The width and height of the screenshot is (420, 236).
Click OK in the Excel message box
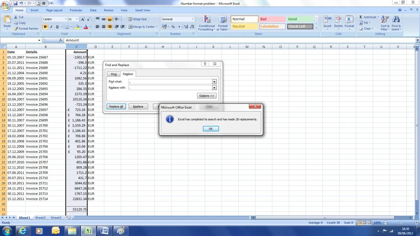[x=211, y=129]
